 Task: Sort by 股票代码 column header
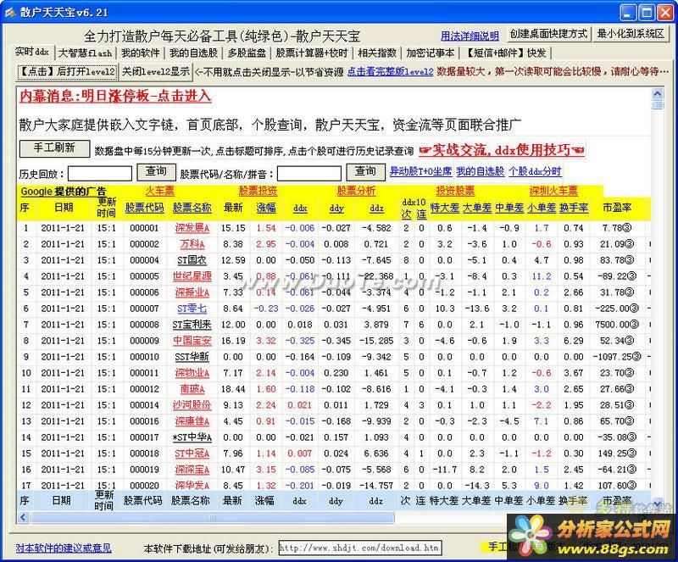tap(144, 208)
